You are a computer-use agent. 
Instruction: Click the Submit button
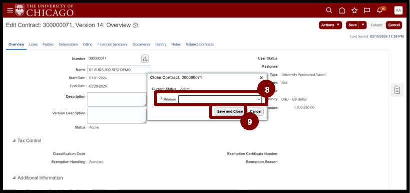click(376, 25)
